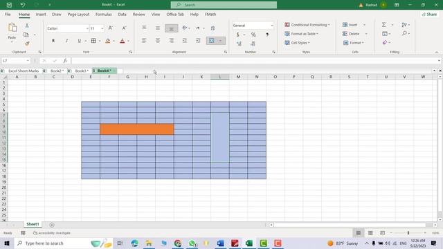Toggle bottom align button
The image size is (443, 249).
coord(171,28)
